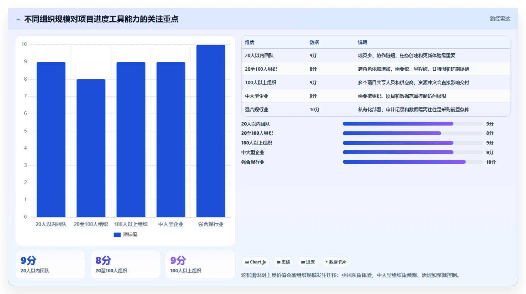Click description 跨角色依赖增加
Screen dimensions: 526x294
point(413,69)
